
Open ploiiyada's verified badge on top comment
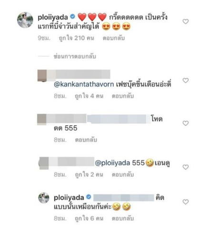tap(72, 17)
